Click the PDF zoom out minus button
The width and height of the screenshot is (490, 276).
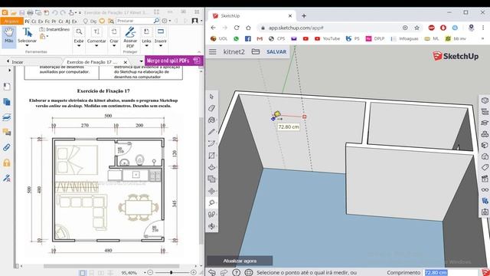(150, 273)
